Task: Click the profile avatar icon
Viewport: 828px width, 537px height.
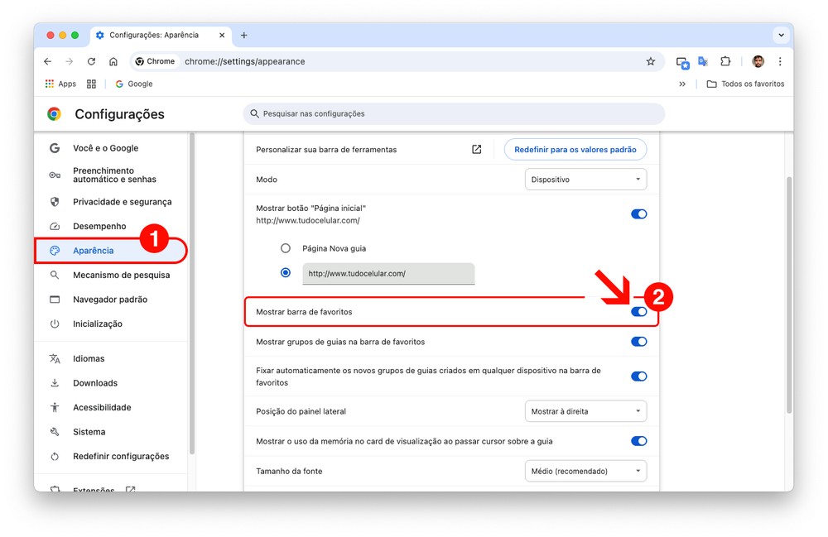Action: (x=758, y=61)
